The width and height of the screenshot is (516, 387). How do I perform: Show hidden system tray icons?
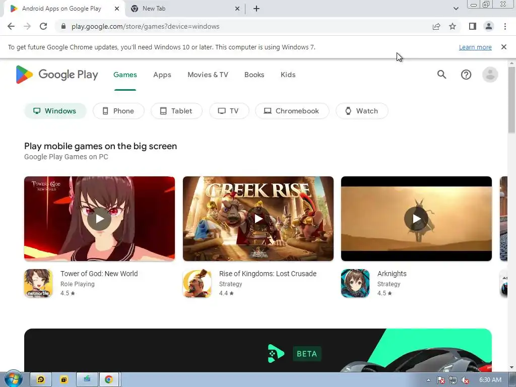(428, 380)
